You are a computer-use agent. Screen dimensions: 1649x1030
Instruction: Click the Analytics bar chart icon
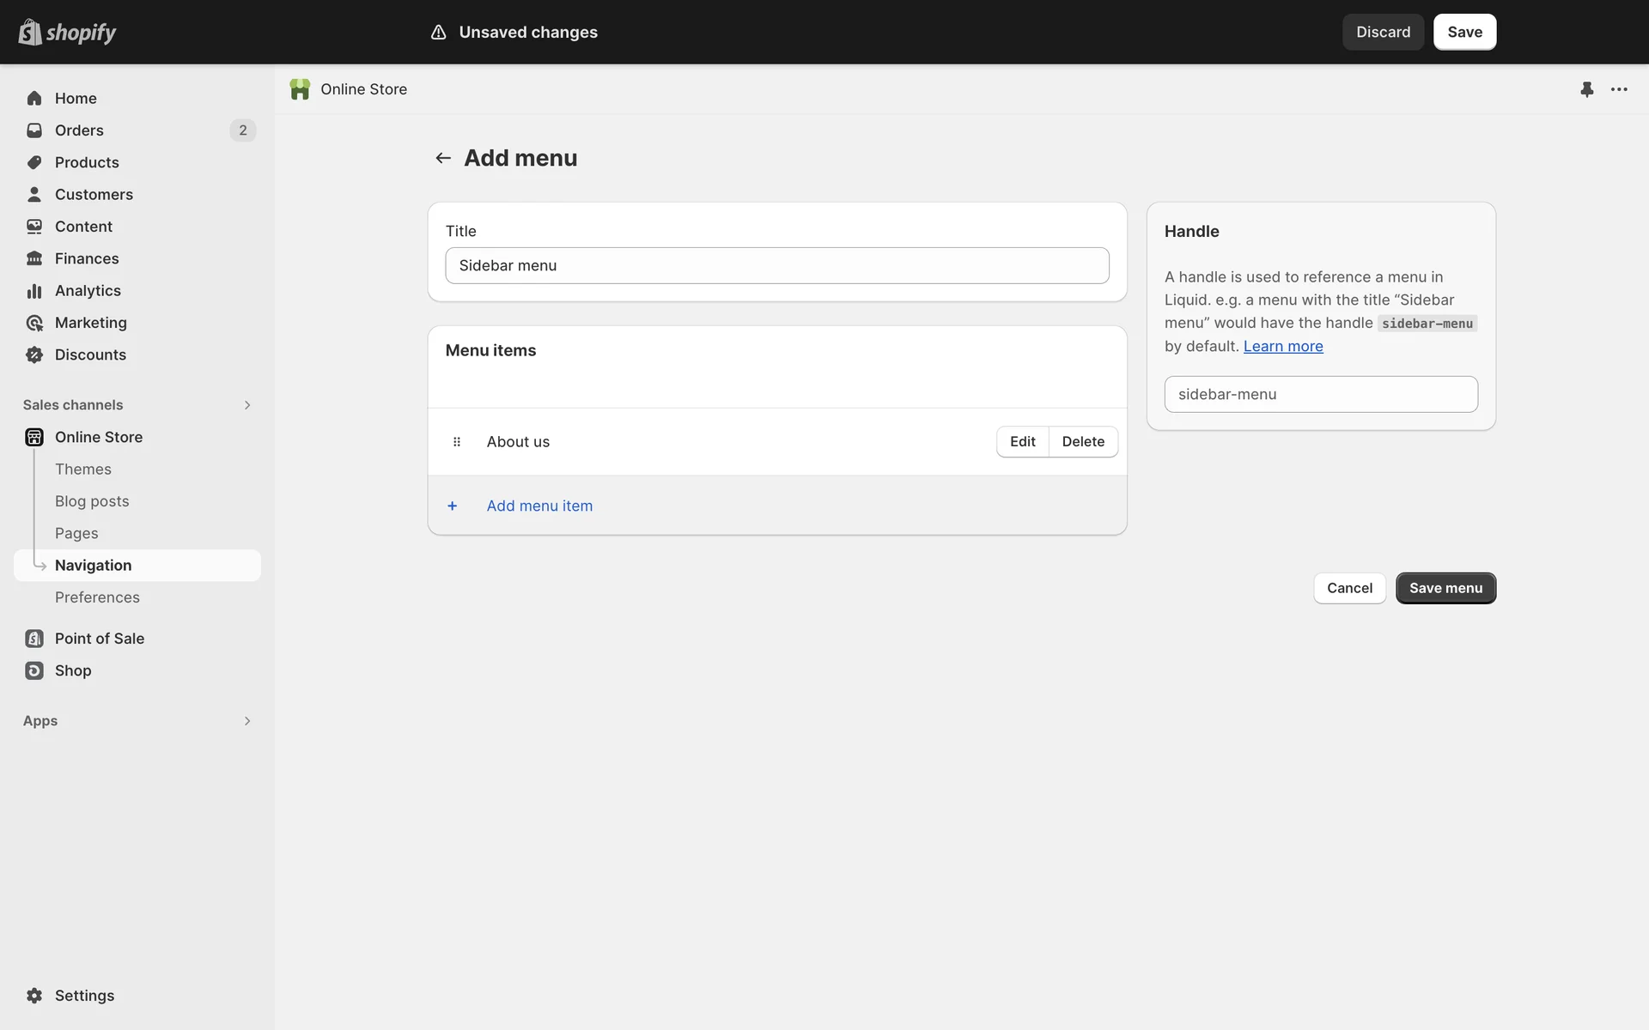[x=34, y=291]
